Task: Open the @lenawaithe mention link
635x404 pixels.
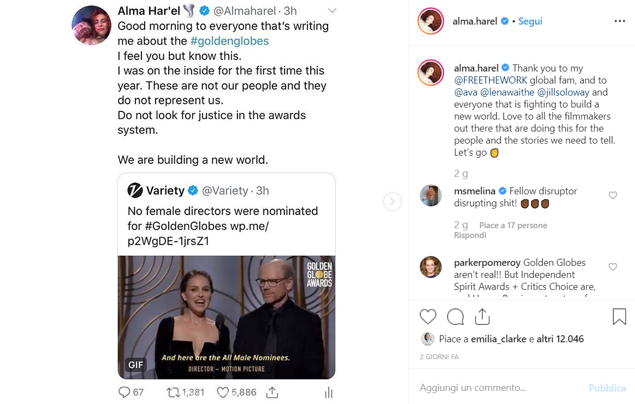Action: [x=507, y=92]
